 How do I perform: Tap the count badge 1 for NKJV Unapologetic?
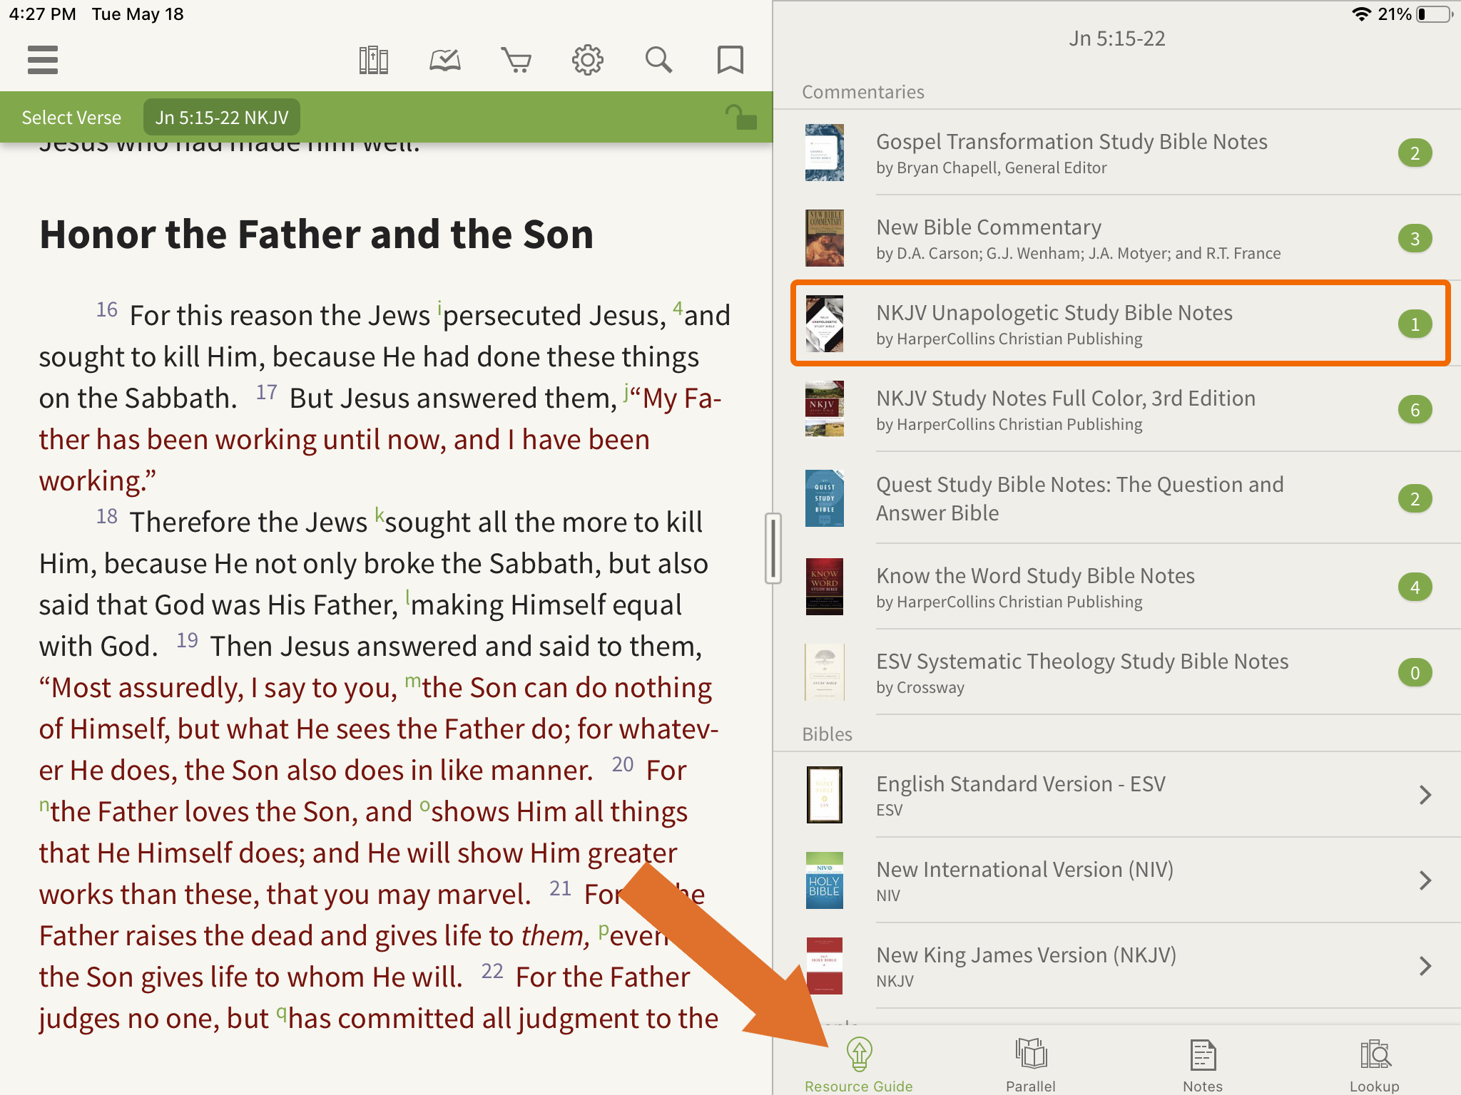[1415, 324]
